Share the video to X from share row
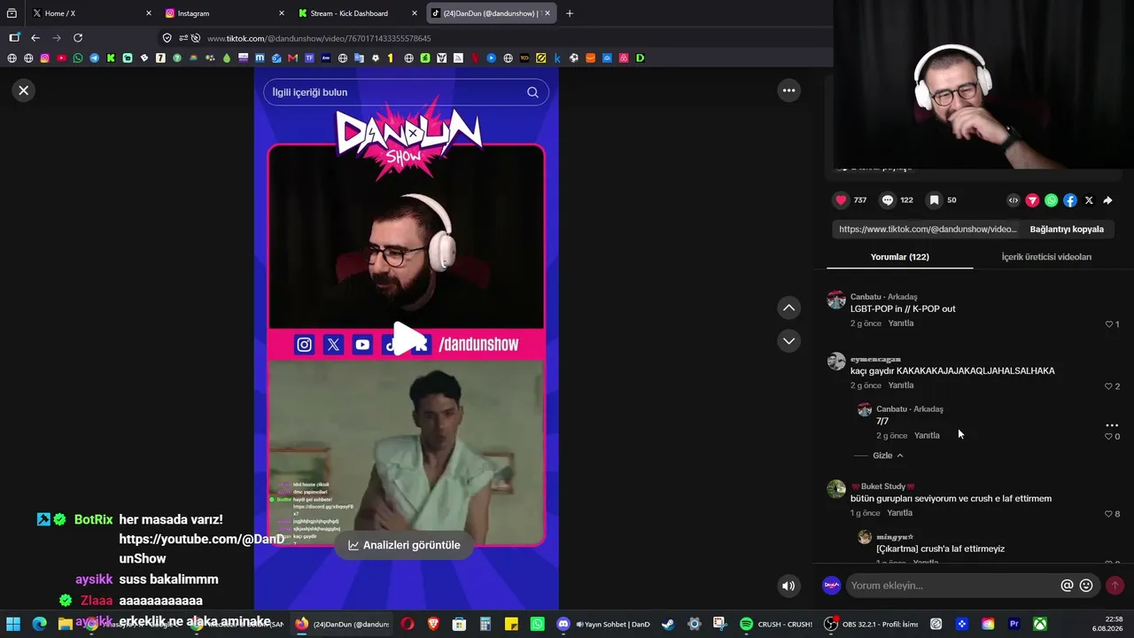The height and width of the screenshot is (638, 1134). click(x=1089, y=200)
